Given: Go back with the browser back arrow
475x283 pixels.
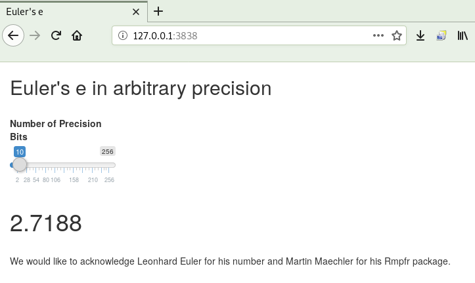Looking at the screenshot, I should [13, 35].
